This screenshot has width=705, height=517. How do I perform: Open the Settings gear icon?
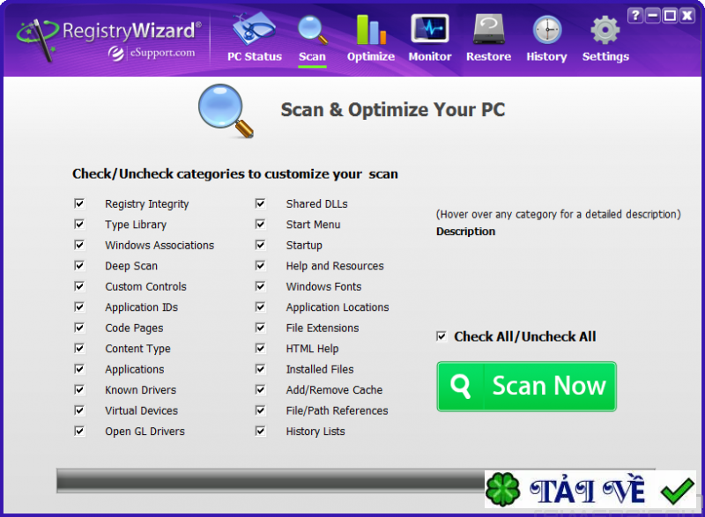pyautogui.click(x=605, y=30)
